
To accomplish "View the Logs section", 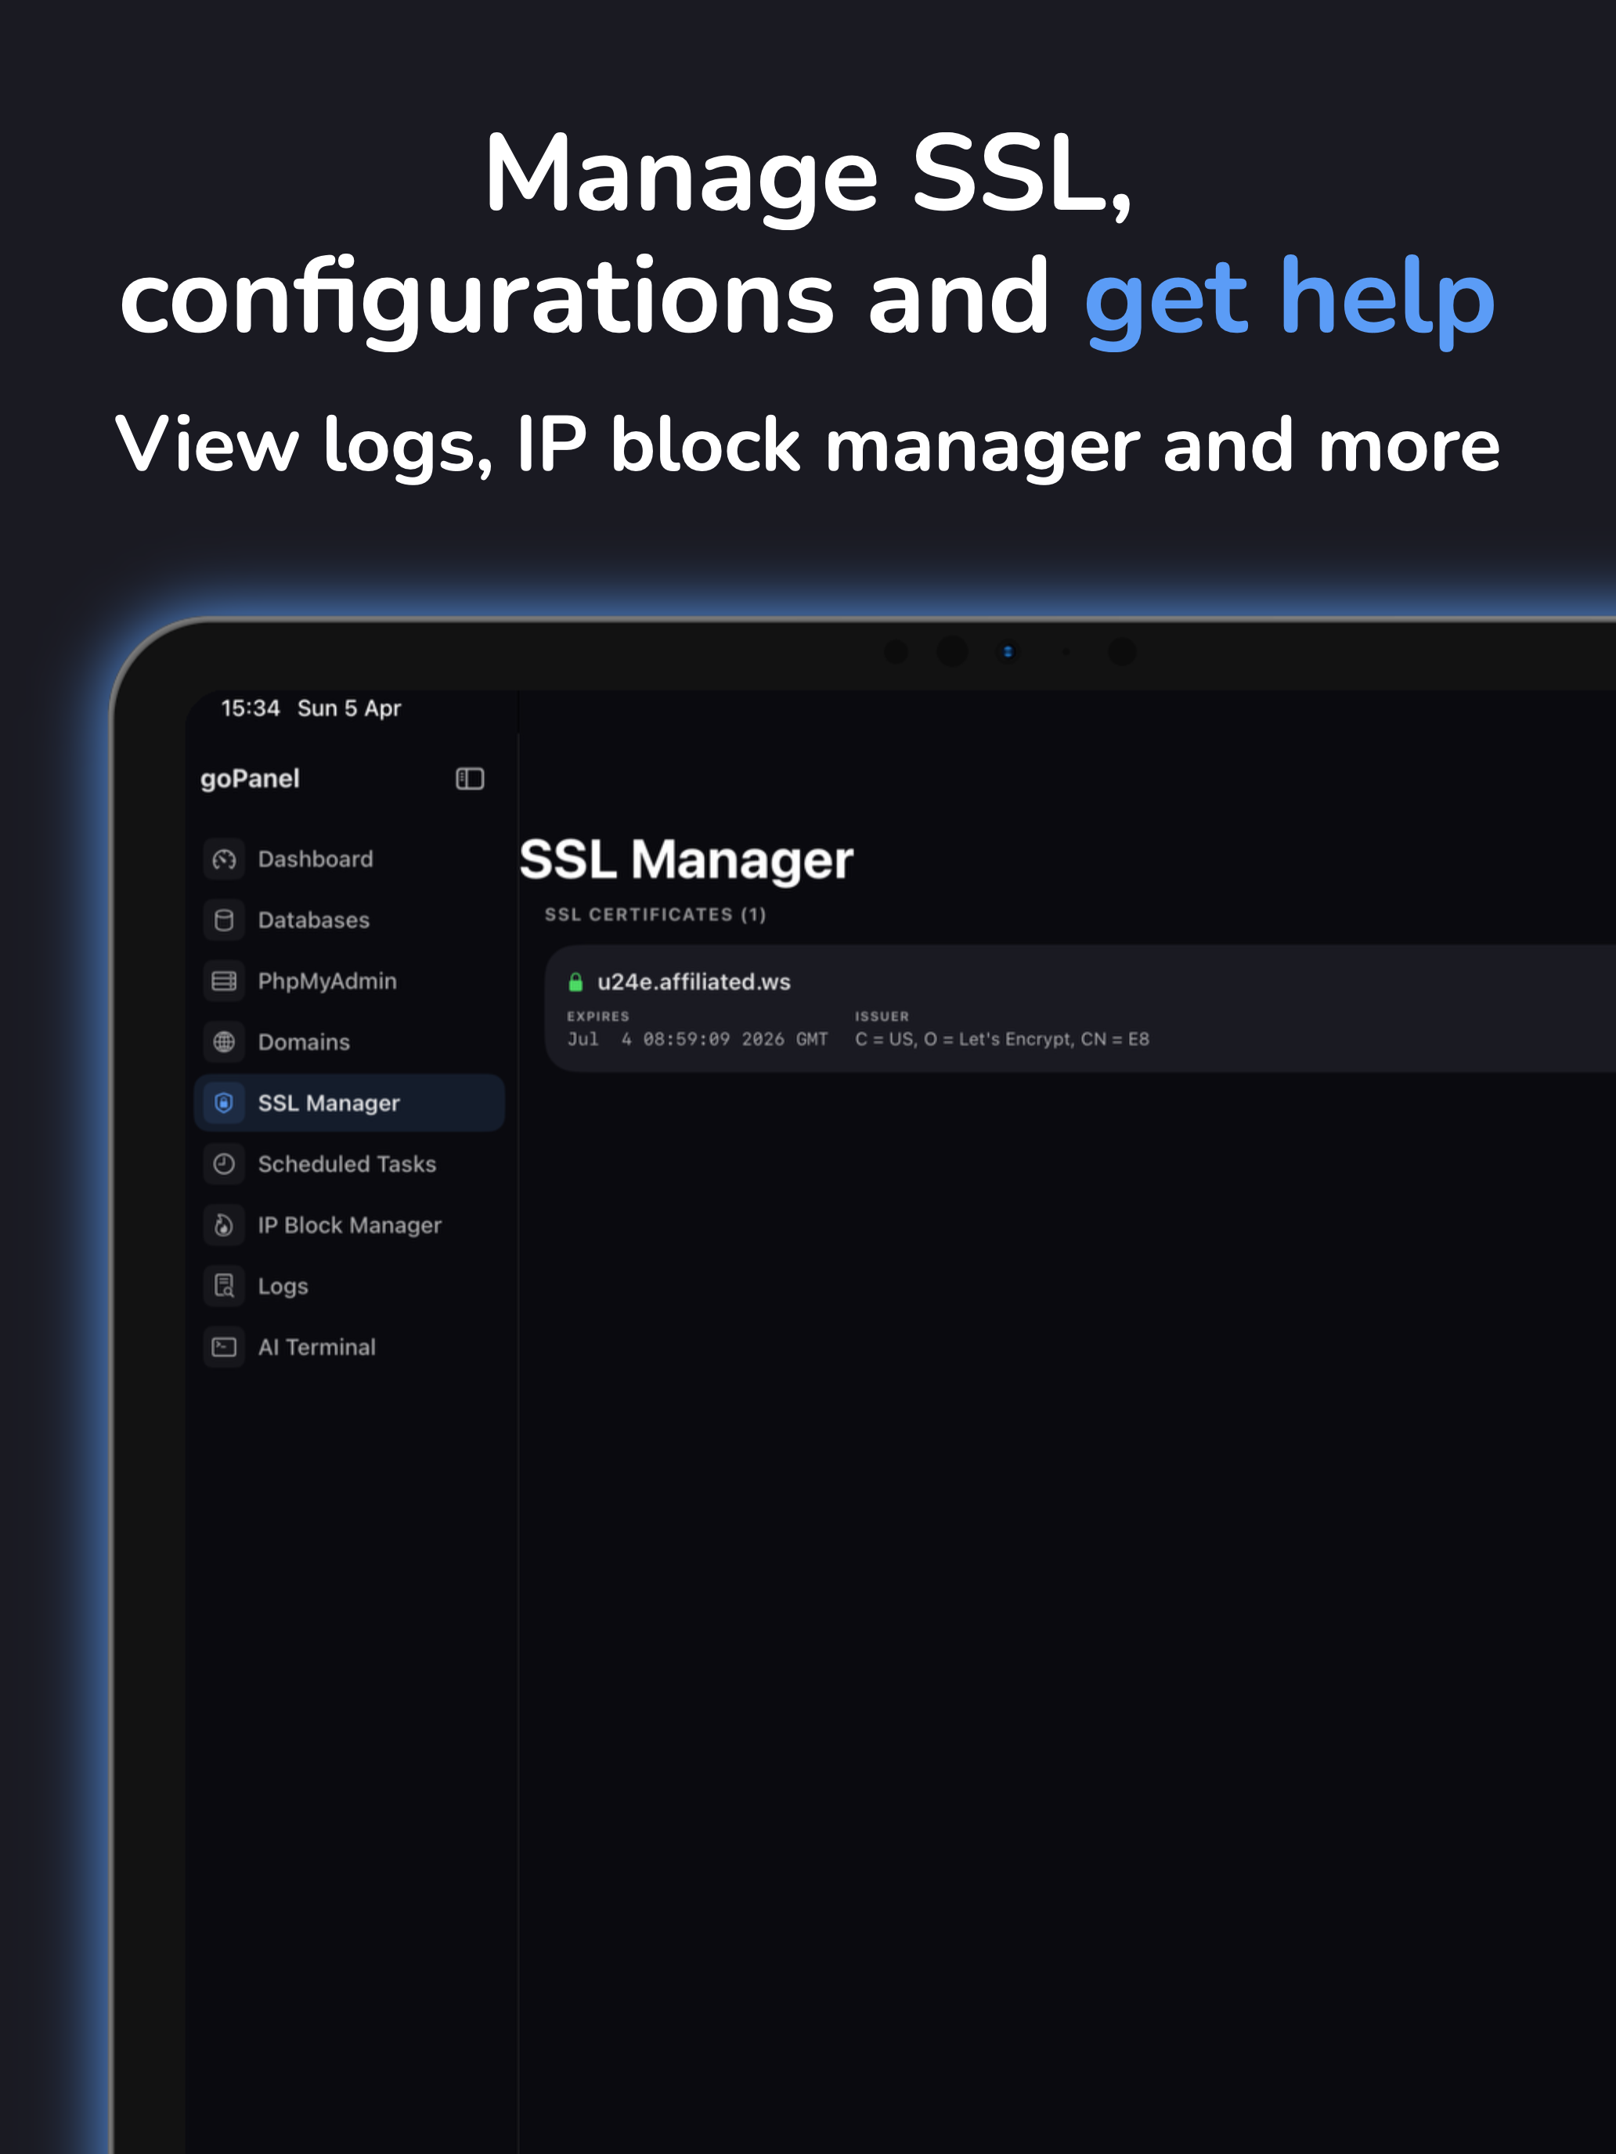I will [350, 1285].
